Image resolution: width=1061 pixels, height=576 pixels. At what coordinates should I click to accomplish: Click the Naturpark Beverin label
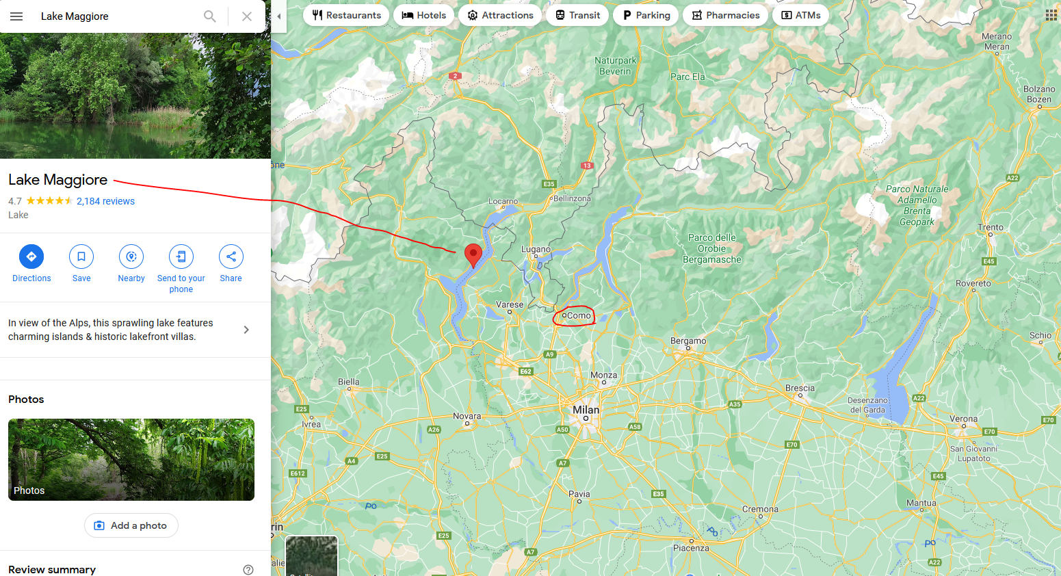point(615,66)
